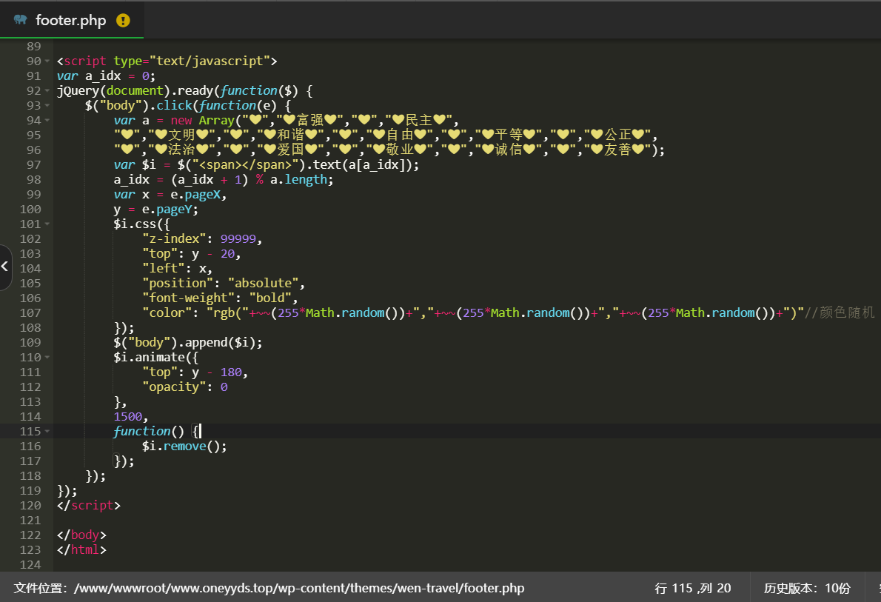Open the 历史版本 10份 history list

coord(807,588)
